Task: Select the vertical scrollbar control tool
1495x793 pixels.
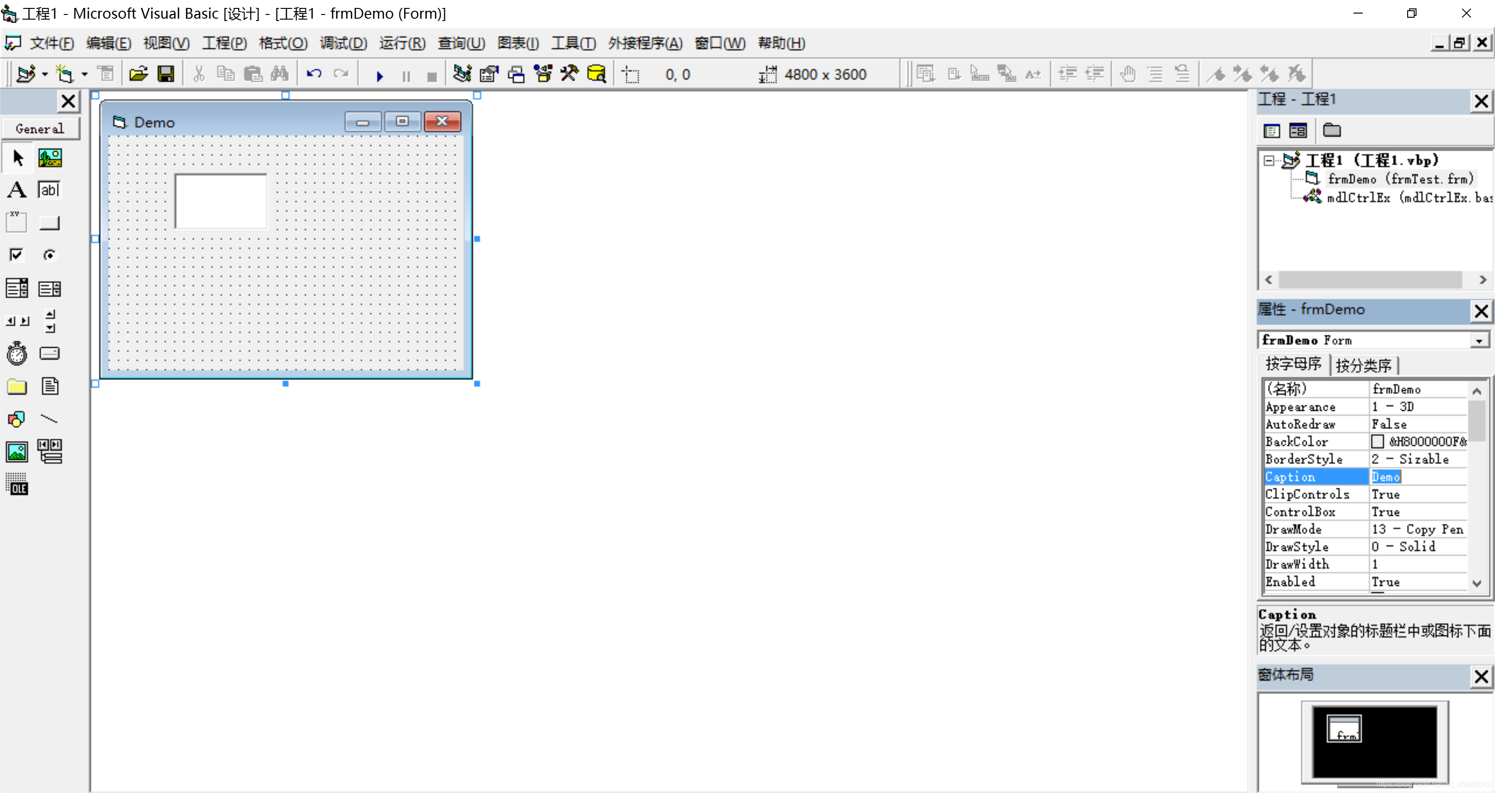Action: 50,321
